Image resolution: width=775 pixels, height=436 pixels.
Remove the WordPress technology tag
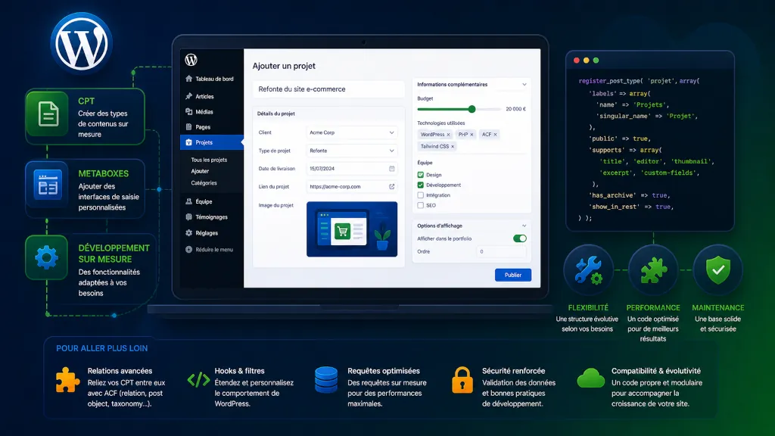click(x=448, y=135)
